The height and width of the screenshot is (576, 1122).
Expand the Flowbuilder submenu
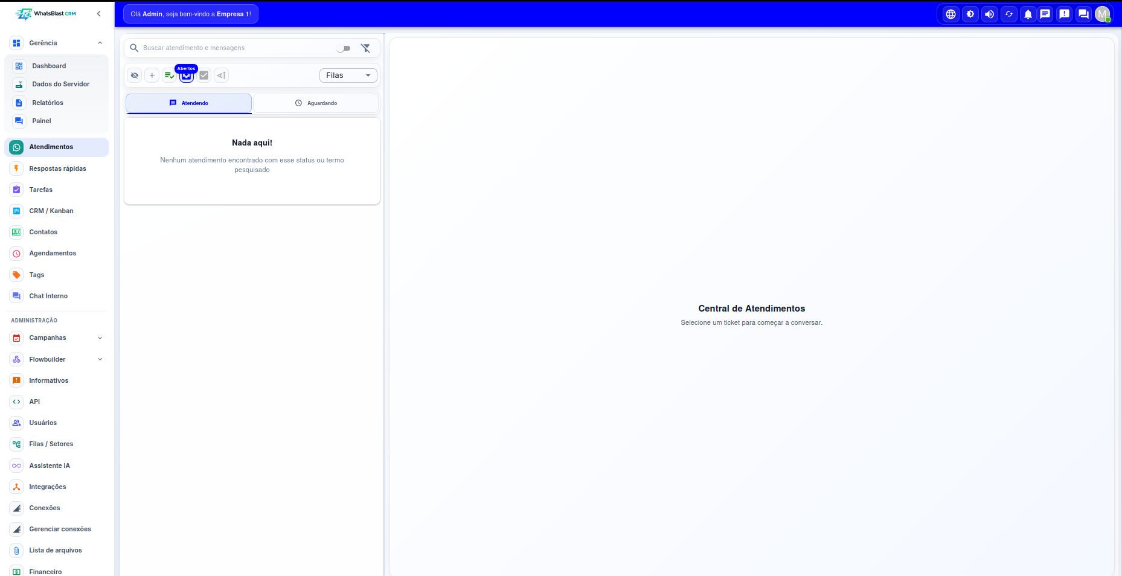[100, 359]
